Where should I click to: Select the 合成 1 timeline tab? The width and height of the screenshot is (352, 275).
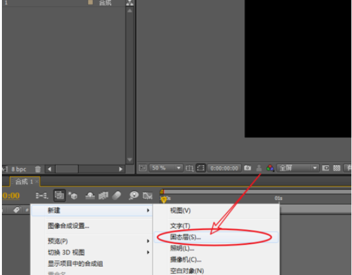click(x=25, y=182)
